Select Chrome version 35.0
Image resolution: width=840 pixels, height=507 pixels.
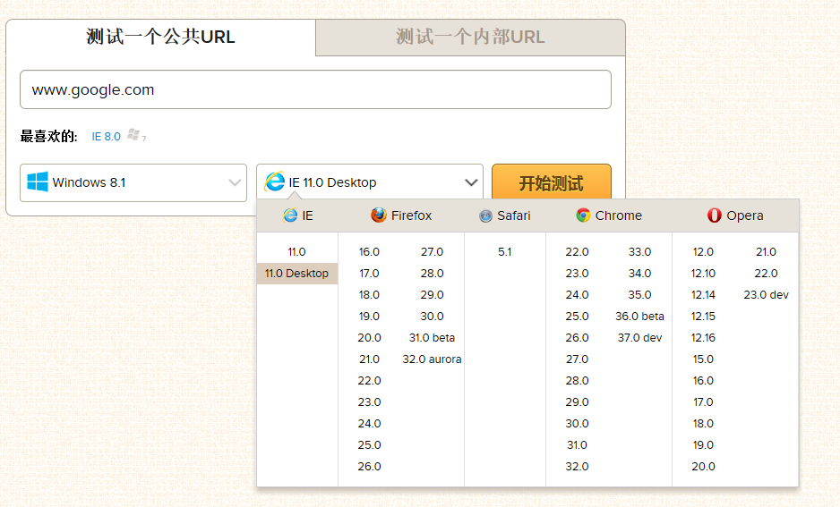pyautogui.click(x=639, y=295)
